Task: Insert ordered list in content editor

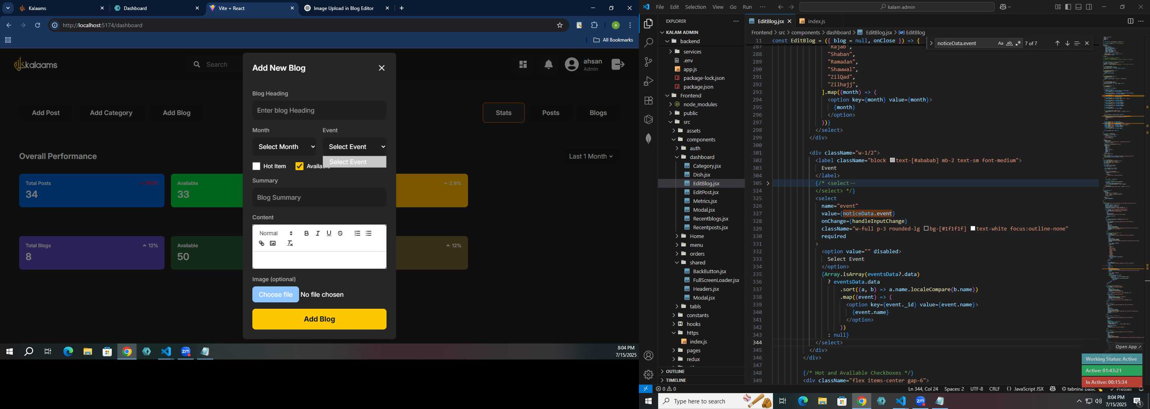Action: (x=357, y=233)
